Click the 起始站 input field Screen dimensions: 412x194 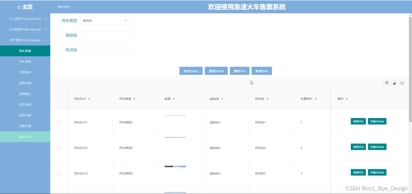coord(106,35)
